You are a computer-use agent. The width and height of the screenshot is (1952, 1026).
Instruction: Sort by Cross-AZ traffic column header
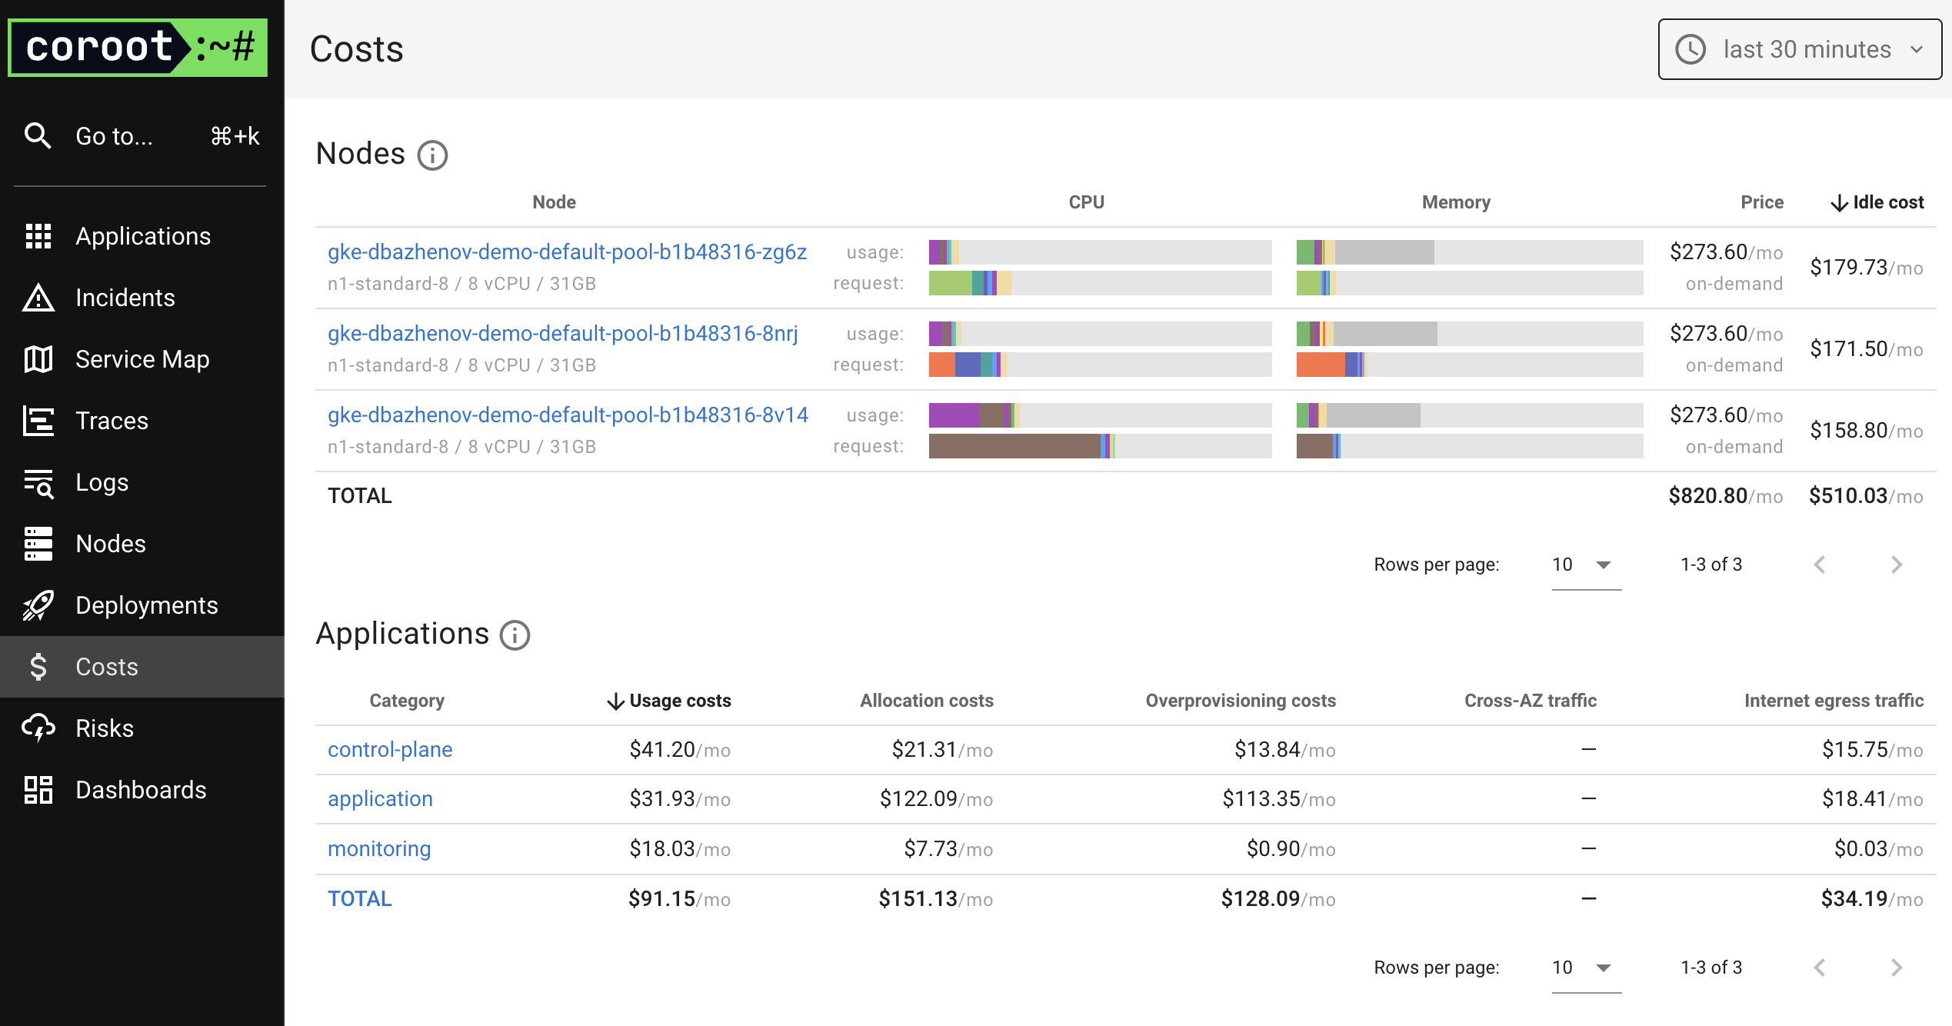click(1531, 701)
